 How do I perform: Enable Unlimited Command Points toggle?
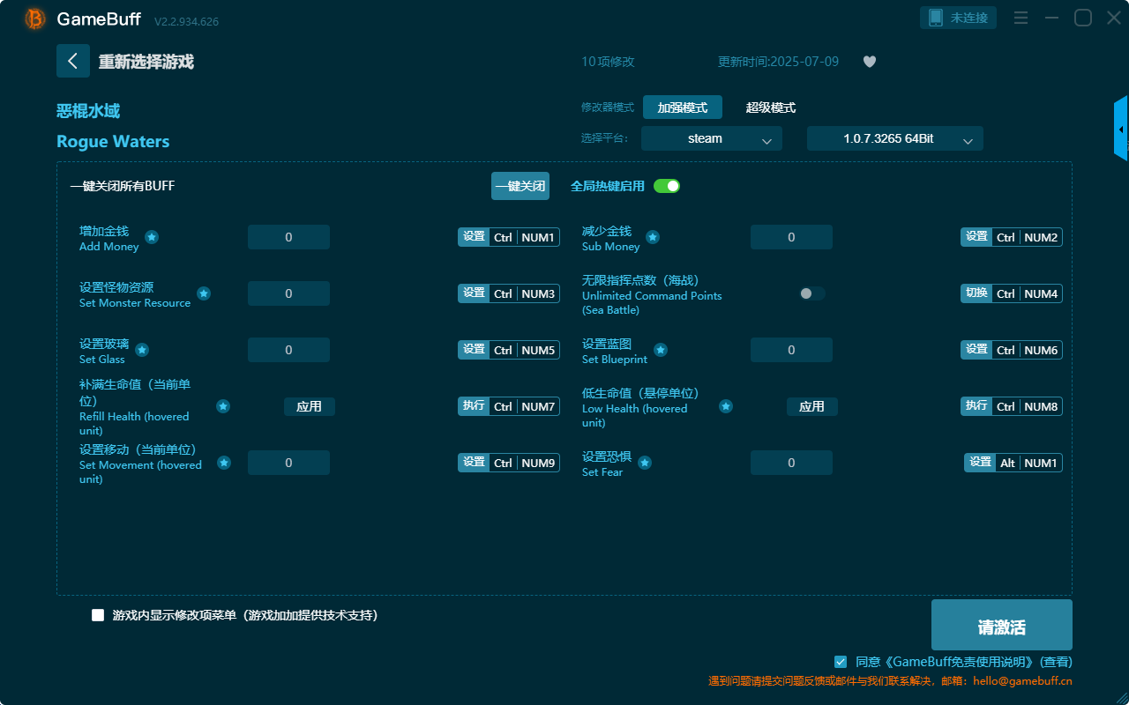click(811, 293)
